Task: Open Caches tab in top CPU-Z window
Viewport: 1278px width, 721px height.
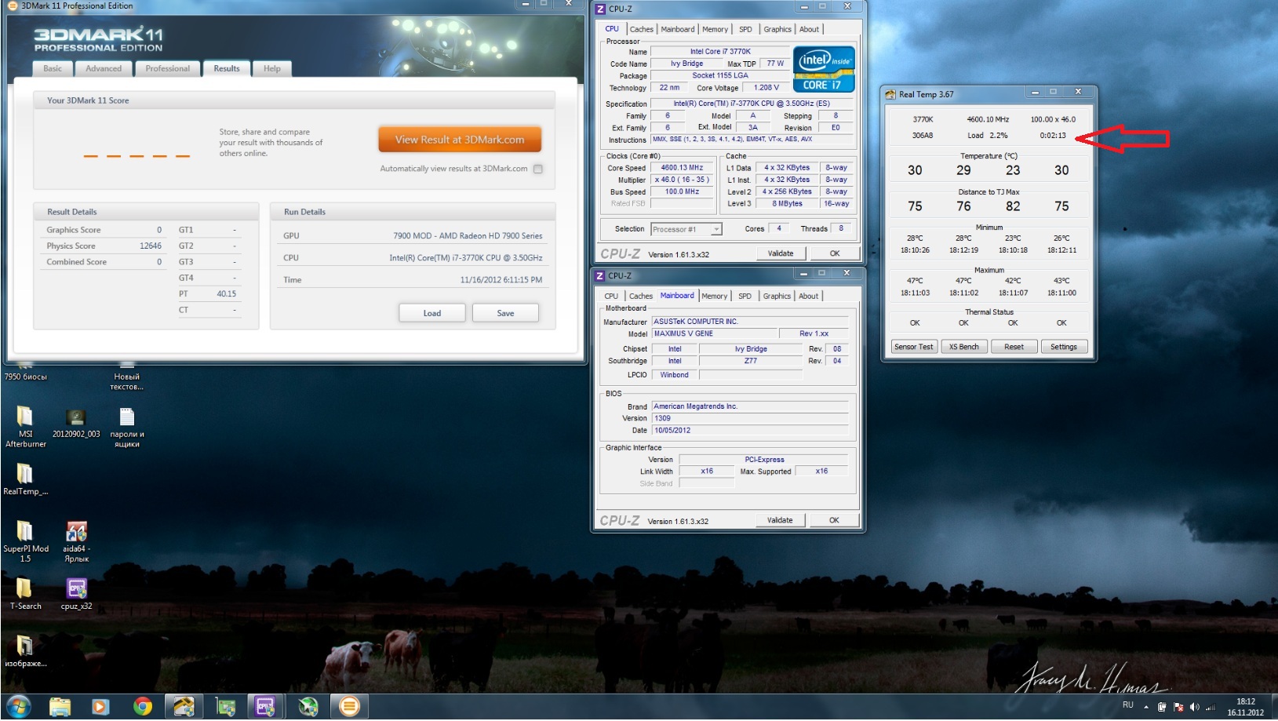Action: (642, 30)
